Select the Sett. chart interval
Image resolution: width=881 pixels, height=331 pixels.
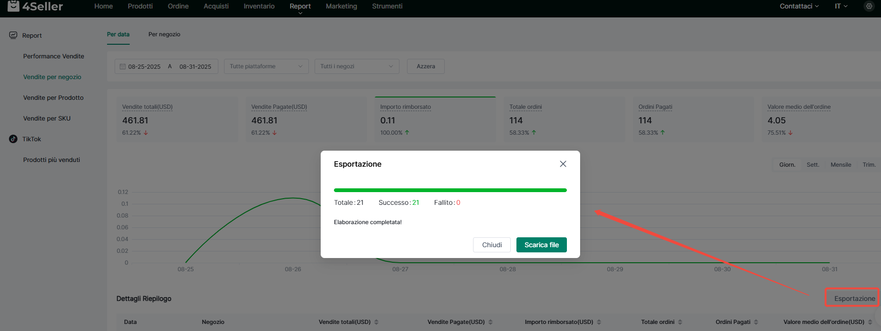pos(812,165)
